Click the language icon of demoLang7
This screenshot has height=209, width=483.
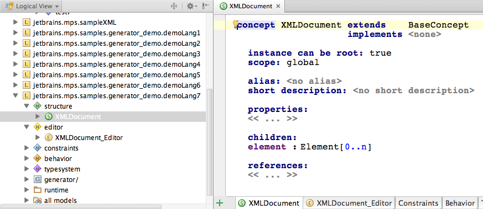[27, 96]
